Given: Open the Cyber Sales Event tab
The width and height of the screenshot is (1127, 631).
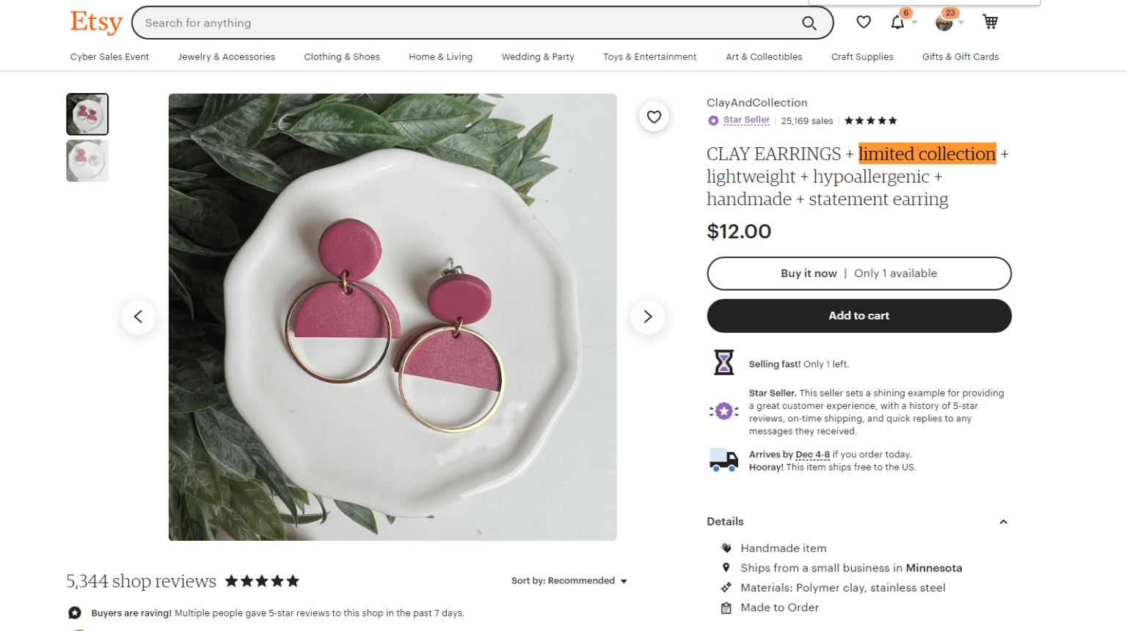Looking at the screenshot, I should 109,56.
